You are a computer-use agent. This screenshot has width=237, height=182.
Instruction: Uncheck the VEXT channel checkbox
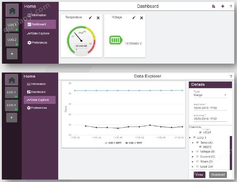point(200,133)
